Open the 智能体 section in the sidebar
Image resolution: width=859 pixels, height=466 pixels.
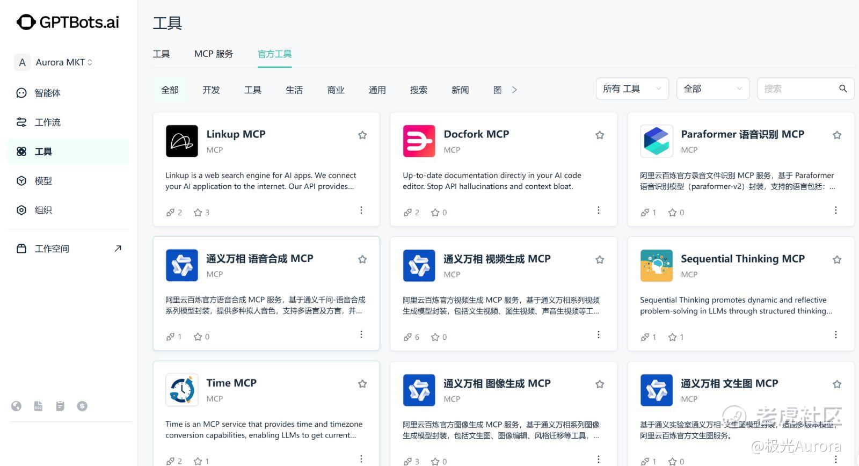[x=68, y=93]
